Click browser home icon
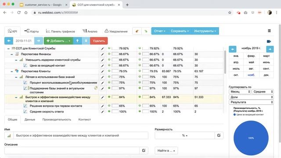 point(26,13)
